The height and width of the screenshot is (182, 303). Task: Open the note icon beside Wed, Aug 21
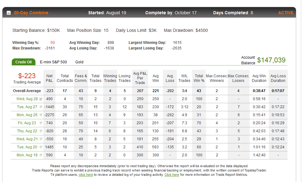pos(41,139)
